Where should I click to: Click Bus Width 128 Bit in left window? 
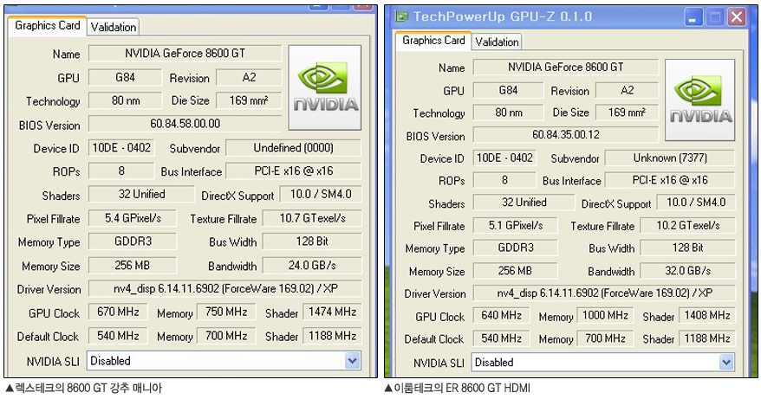click(x=312, y=241)
